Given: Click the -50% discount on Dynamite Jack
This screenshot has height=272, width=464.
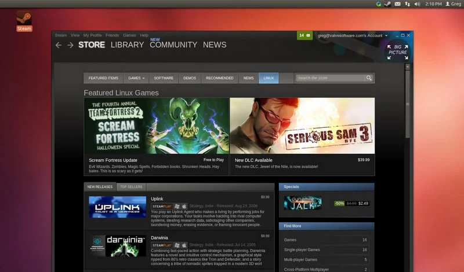Looking at the screenshot, I should click(x=339, y=204).
